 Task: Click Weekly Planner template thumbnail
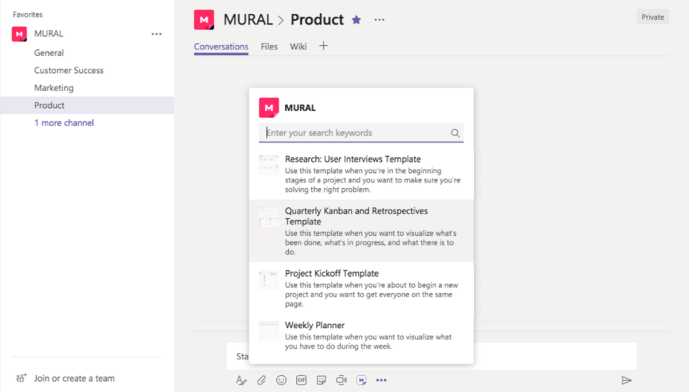269,331
